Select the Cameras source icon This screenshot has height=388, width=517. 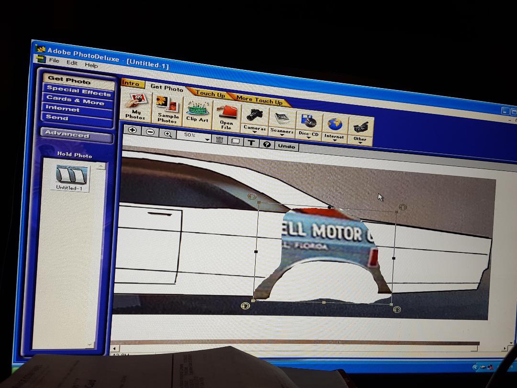click(x=255, y=115)
